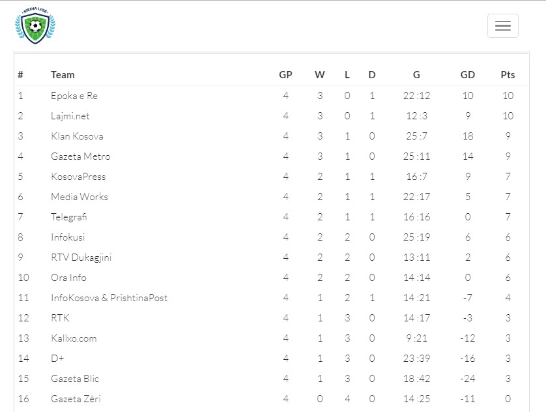Click the Pts column header
This screenshot has height=412, width=546.
pos(508,75)
